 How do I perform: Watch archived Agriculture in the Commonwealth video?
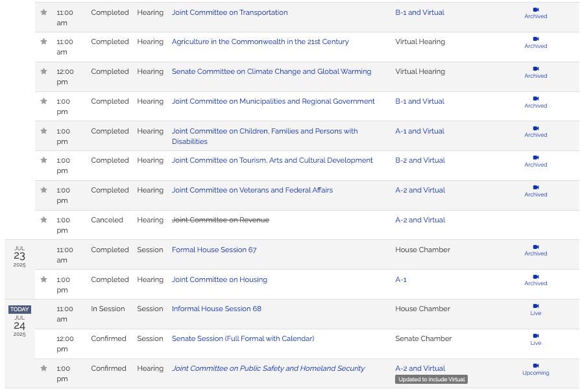tap(536, 43)
